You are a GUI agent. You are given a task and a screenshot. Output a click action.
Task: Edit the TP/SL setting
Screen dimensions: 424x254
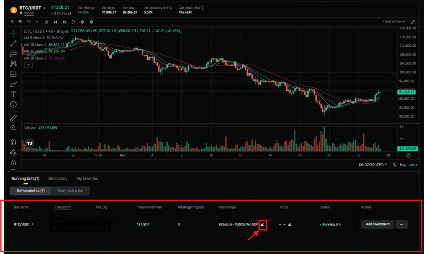pyautogui.click(x=290, y=225)
